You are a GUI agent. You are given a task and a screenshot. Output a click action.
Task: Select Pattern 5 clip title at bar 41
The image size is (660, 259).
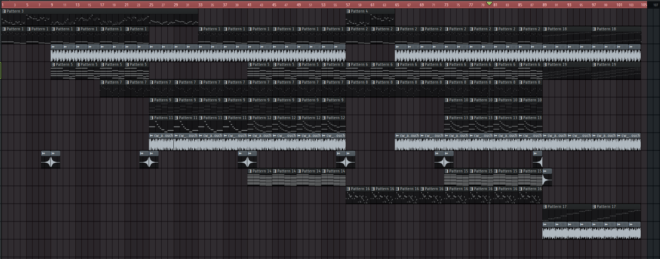[261, 64]
